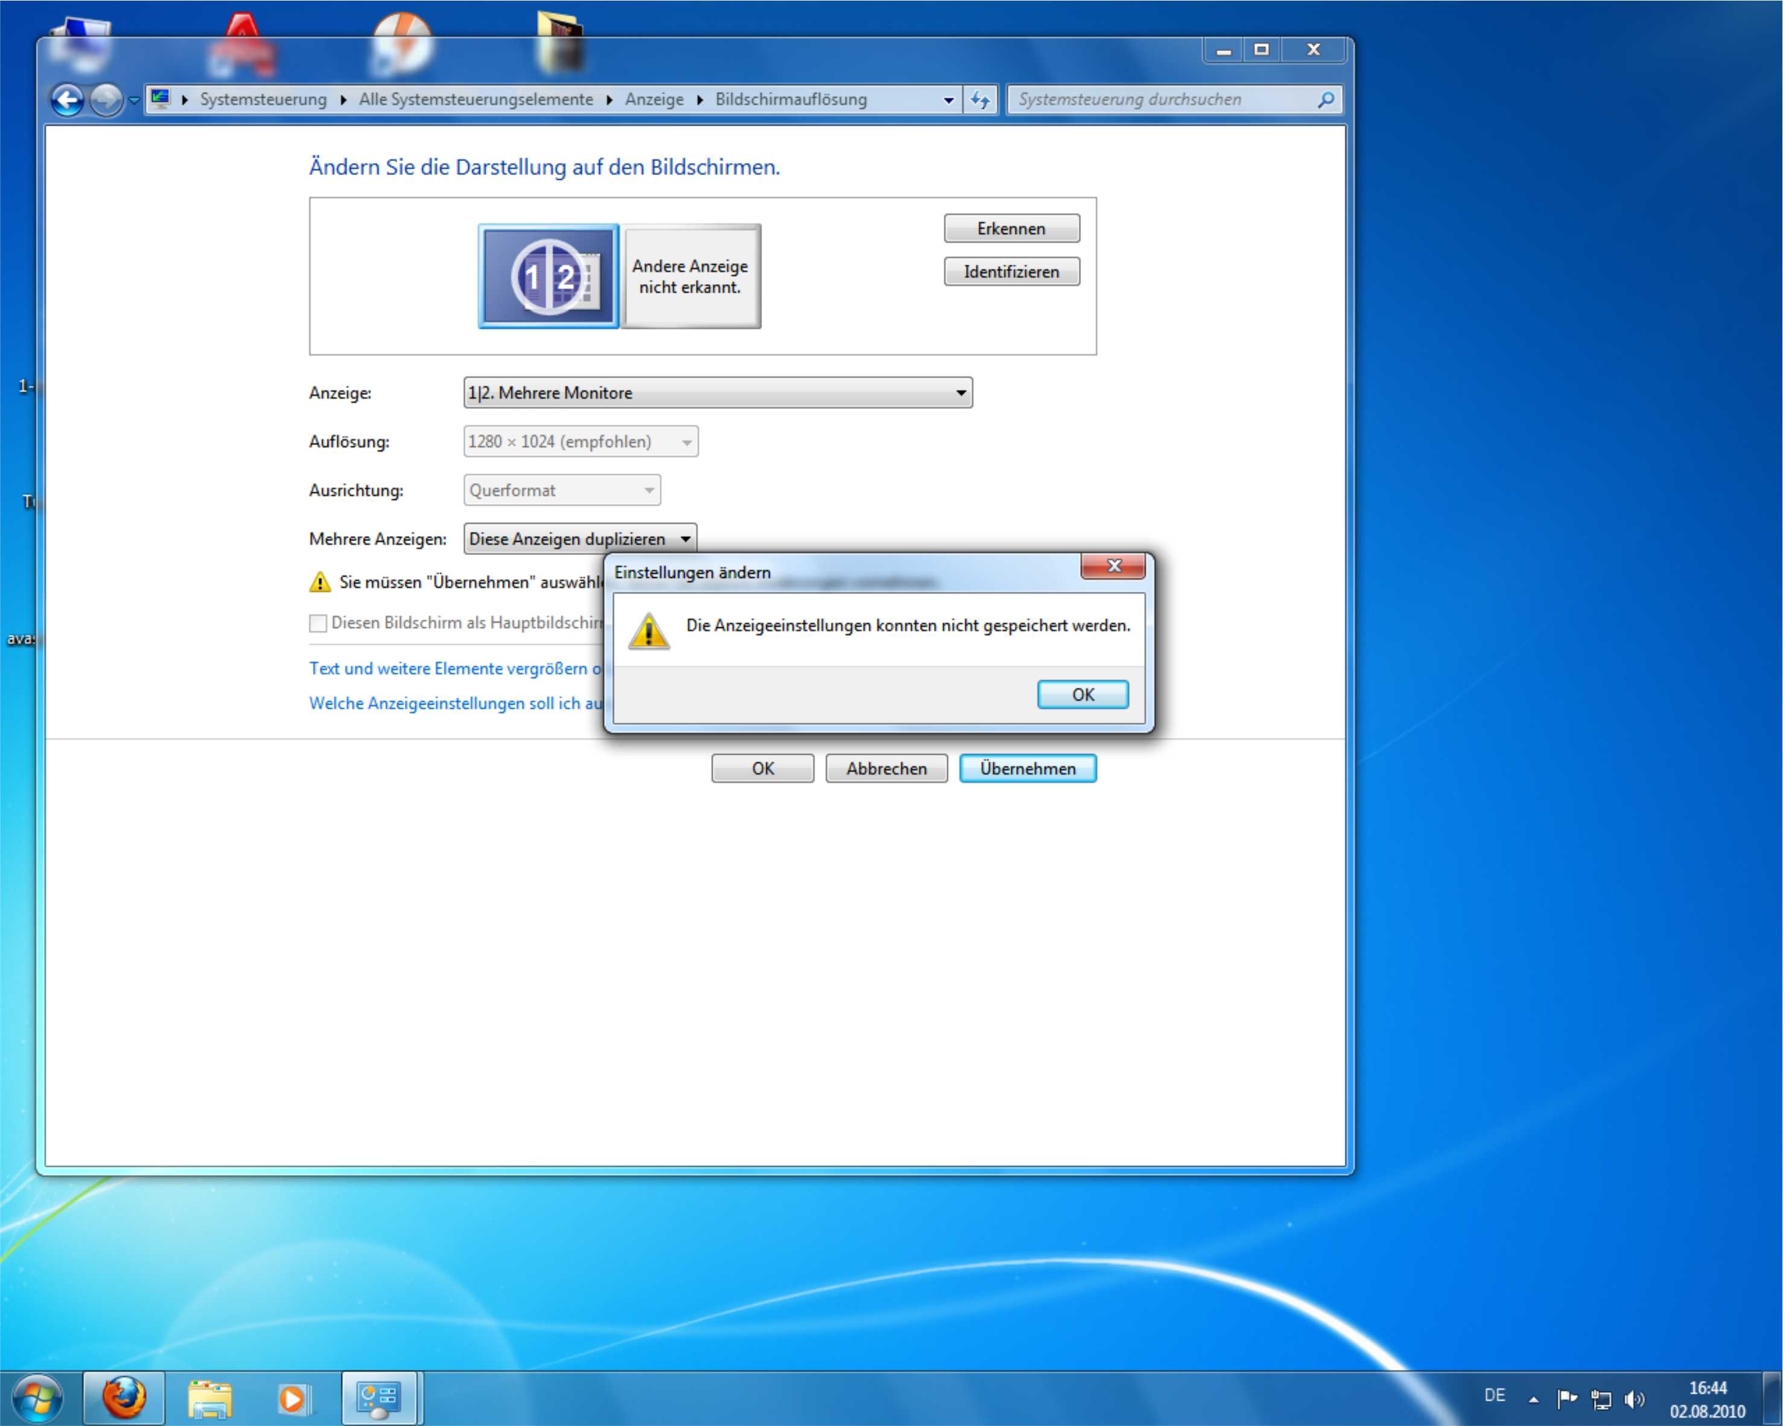Click the search magnifier icon
Image resolution: width=1783 pixels, height=1426 pixels.
(1325, 100)
